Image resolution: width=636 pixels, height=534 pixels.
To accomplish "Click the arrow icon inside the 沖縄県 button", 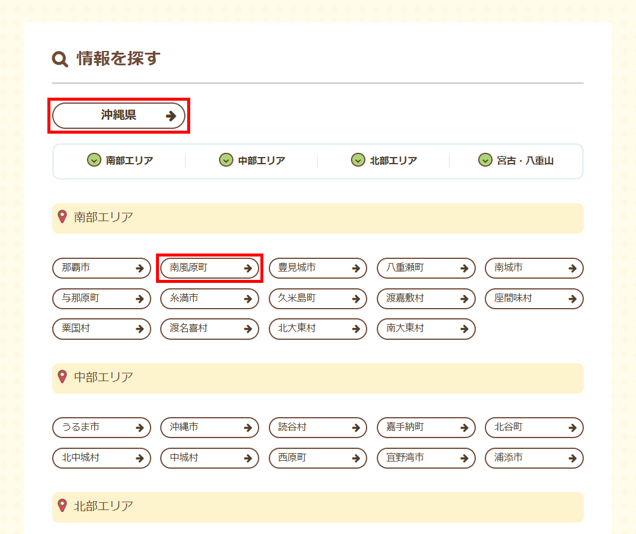I will (x=171, y=115).
